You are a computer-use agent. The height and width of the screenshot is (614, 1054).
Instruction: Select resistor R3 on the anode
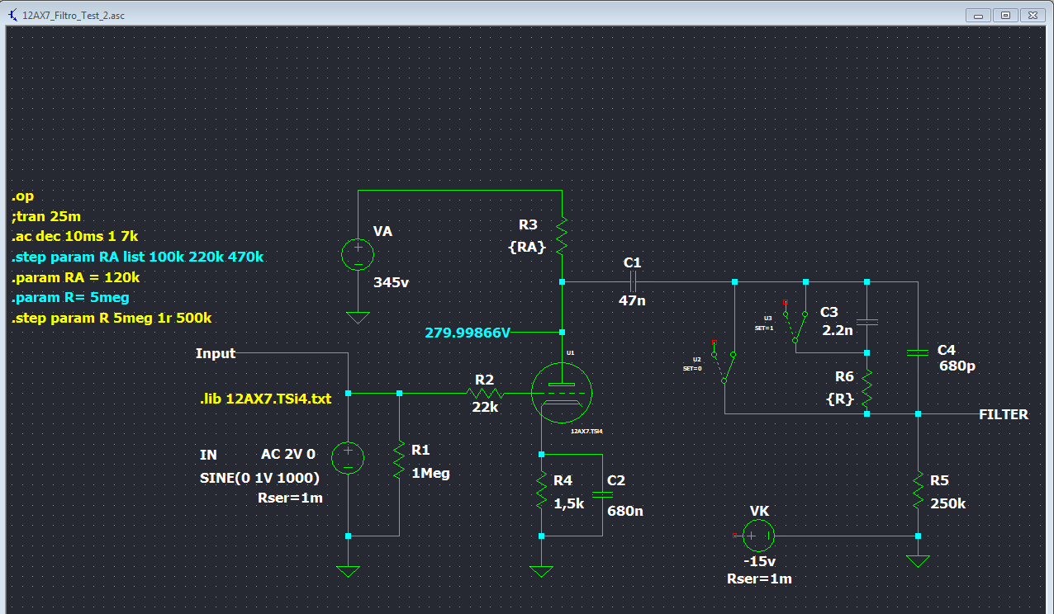[562, 235]
